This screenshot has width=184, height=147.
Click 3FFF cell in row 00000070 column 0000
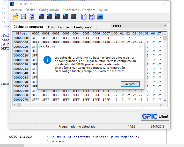tap(36, 100)
